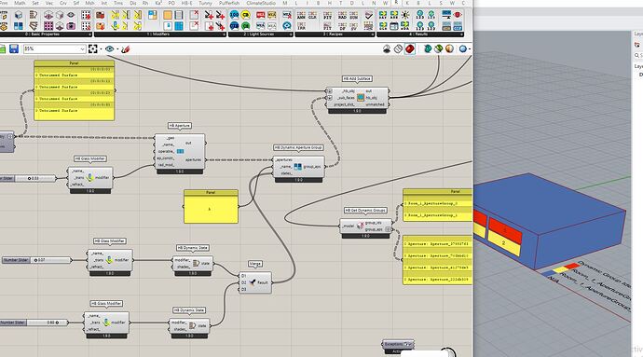Save the Grasshopper definition with the floppy disk icon
Viewport: 643px width, 357px height.
tap(14, 49)
